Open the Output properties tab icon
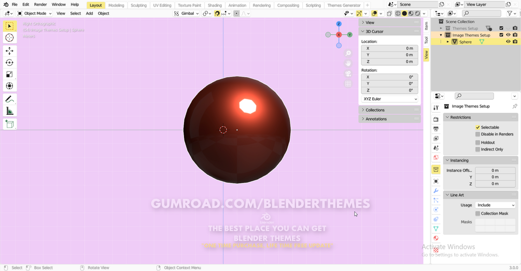 (436, 129)
